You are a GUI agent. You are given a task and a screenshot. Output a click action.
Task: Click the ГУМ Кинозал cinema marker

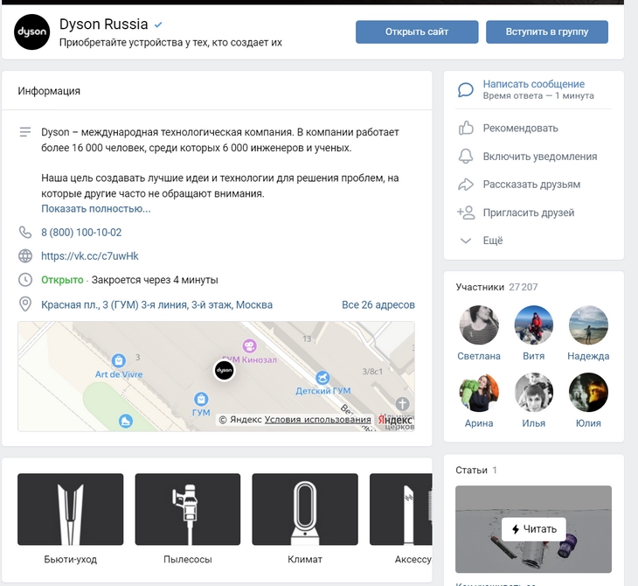[249, 346]
